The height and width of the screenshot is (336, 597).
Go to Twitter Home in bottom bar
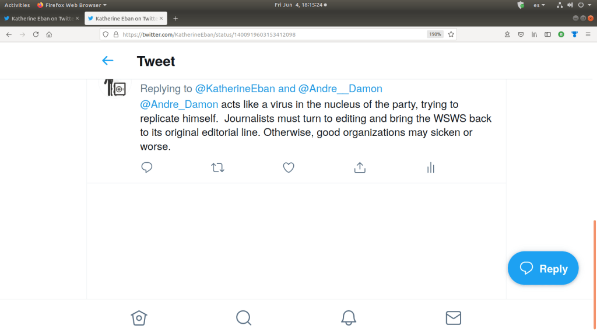tap(139, 317)
